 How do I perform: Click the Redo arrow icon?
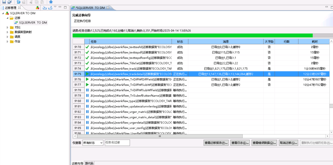[24, 2]
